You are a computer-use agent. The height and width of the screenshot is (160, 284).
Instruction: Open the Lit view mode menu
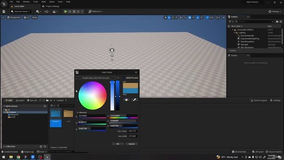[x=27, y=17]
